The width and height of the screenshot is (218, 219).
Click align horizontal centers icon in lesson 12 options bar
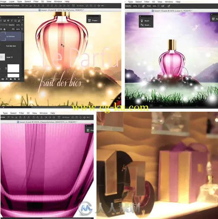(x=39, y=6)
